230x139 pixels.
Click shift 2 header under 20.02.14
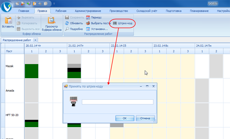click(46, 51)
